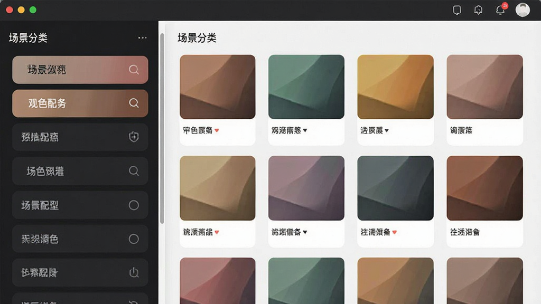Expand the arrow under the mauve purple card
Image resolution: width=541 pixels, height=304 pixels.
click(x=305, y=232)
